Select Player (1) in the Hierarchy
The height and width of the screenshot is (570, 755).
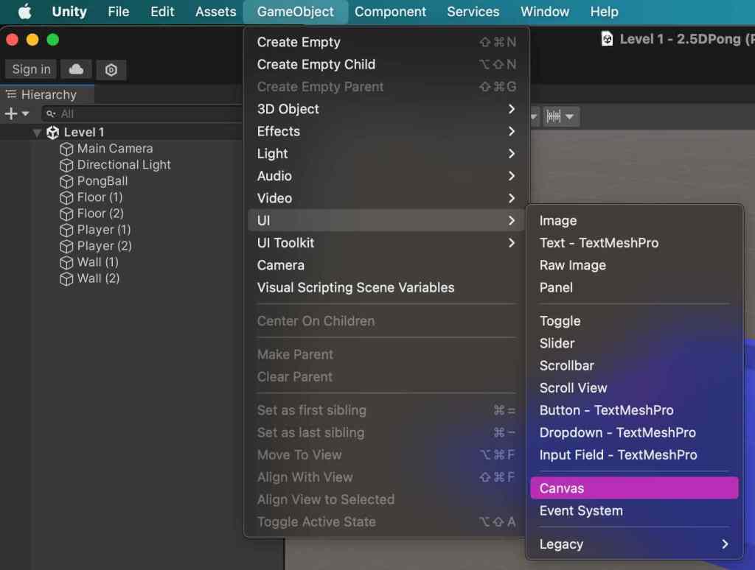pyautogui.click(x=104, y=230)
